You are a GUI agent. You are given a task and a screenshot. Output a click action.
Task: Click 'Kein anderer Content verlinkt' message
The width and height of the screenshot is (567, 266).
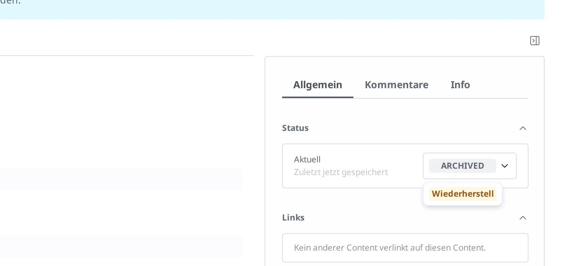click(x=390, y=248)
